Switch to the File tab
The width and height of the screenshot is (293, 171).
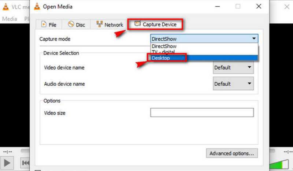49,25
